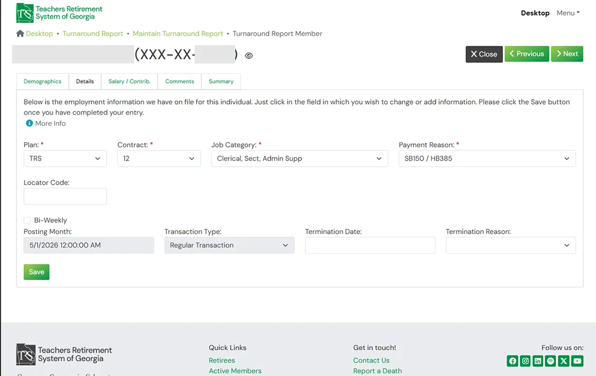Click the Get in touch! heading

pos(374,348)
